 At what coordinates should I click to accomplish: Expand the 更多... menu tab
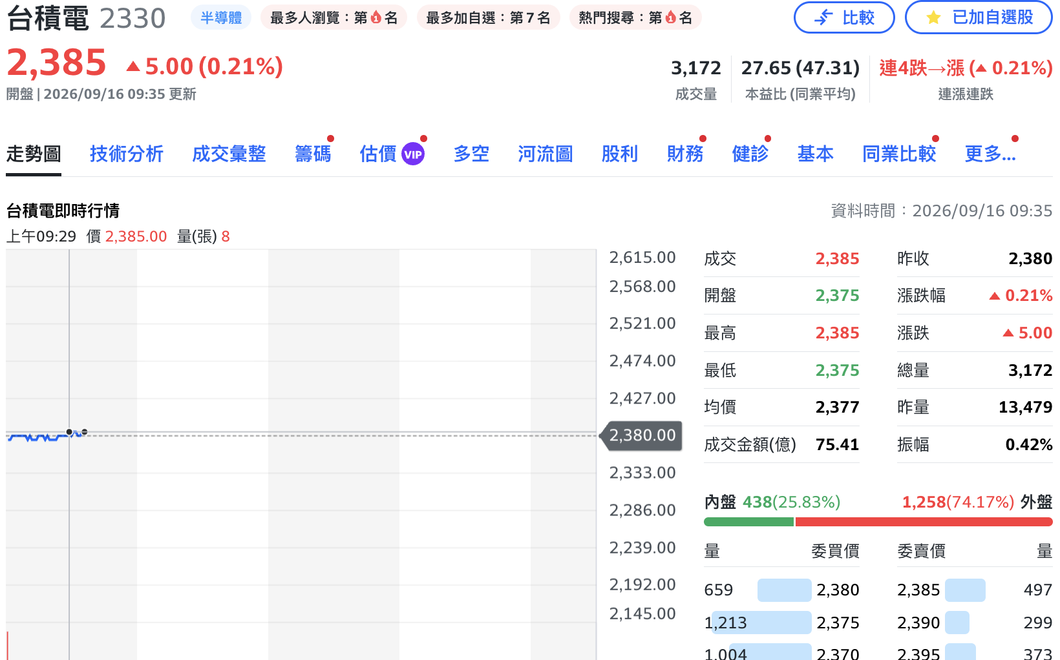(990, 154)
